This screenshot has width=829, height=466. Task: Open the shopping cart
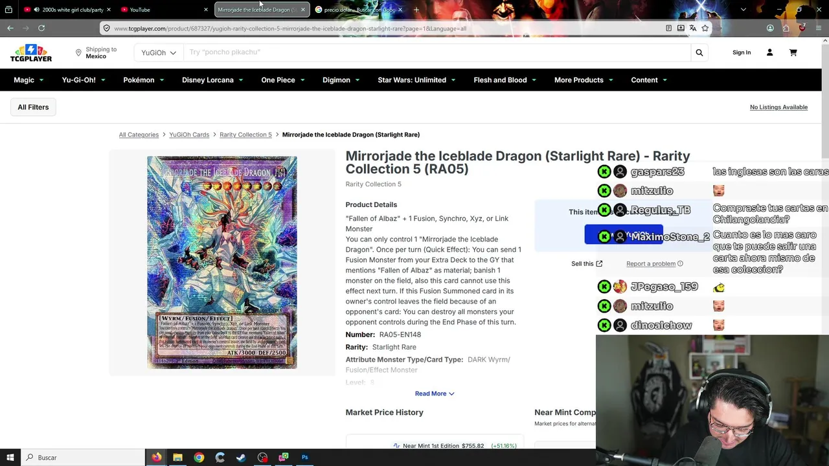pyautogui.click(x=793, y=52)
